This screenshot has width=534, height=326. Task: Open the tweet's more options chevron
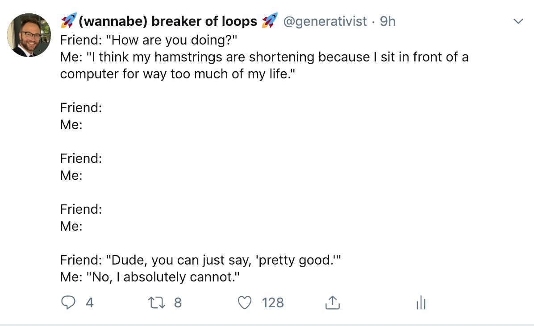[518, 21]
